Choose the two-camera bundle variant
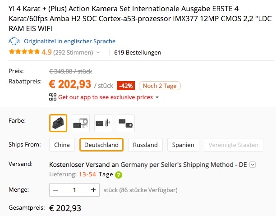 126,123
